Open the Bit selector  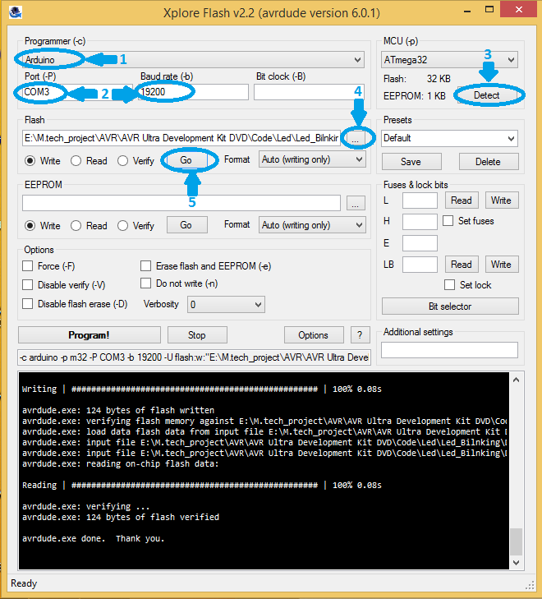click(450, 306)
